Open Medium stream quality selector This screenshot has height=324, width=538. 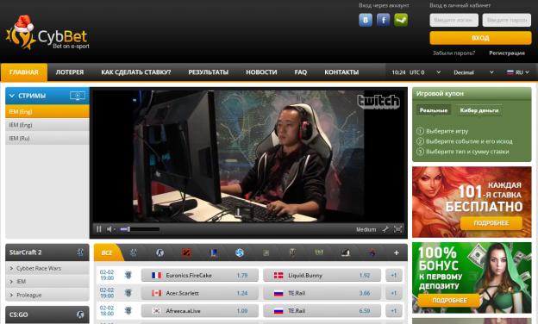click(366, 229)
